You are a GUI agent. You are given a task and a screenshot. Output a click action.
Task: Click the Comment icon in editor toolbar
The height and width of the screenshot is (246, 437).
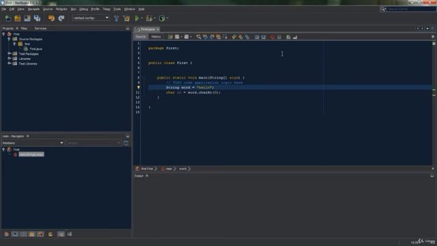288,37
